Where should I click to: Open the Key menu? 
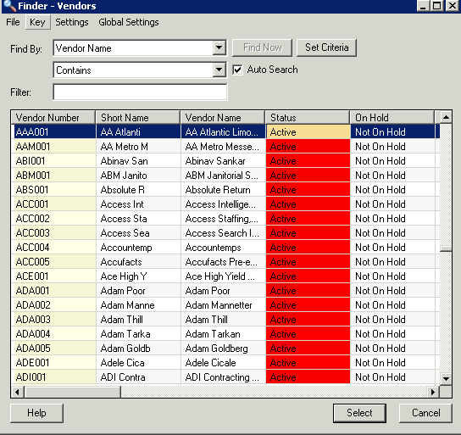(x=37, y=22)
